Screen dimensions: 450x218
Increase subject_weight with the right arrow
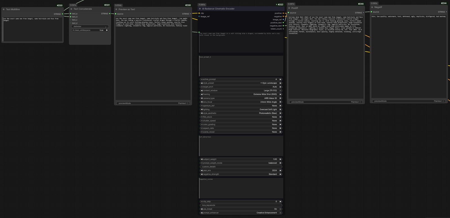[280, 159]
